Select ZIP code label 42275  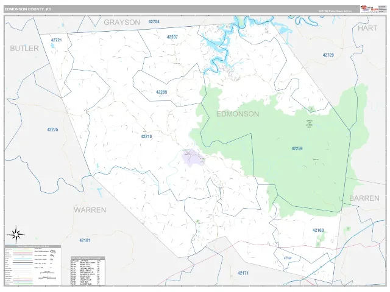53,130
